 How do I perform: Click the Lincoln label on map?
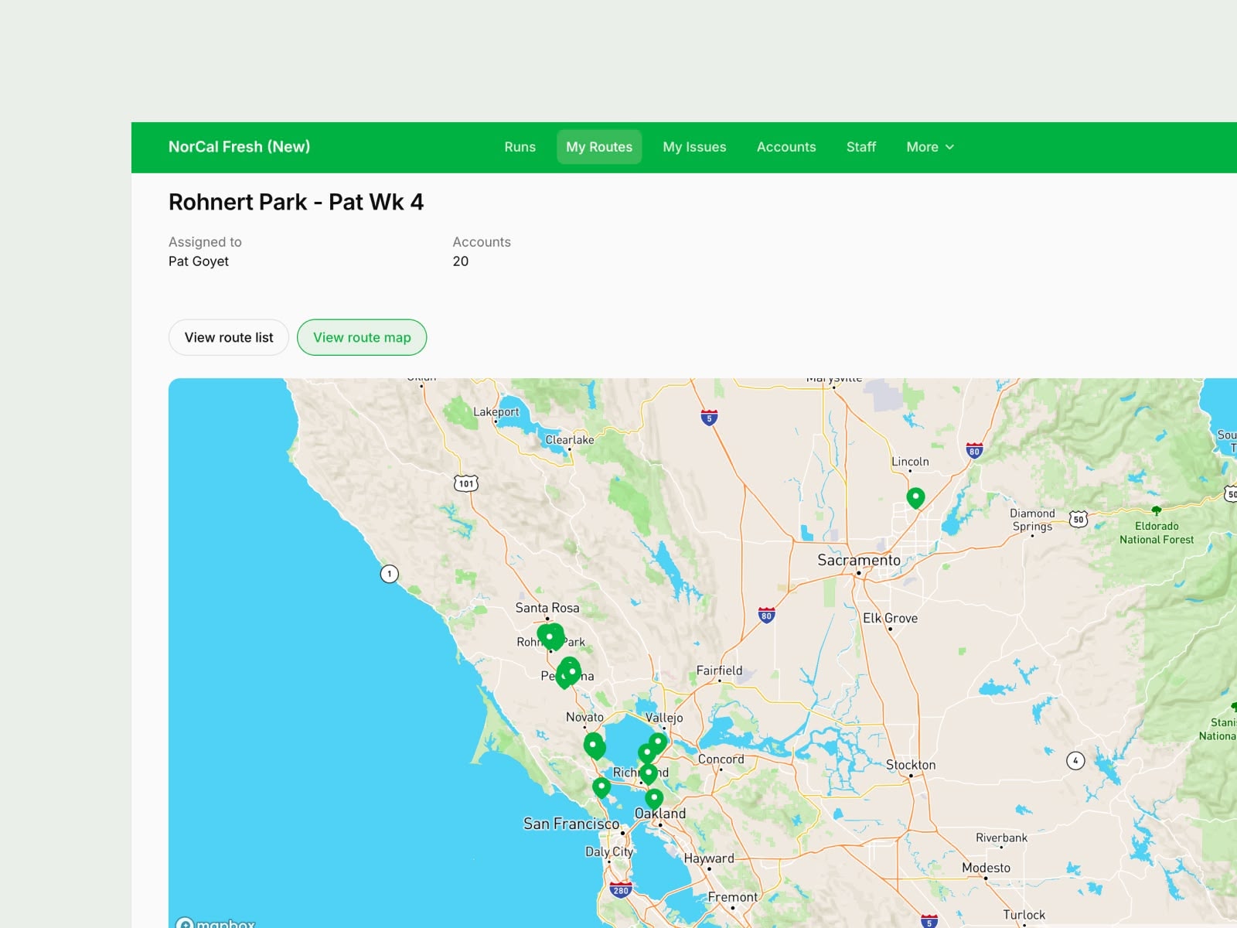pos(910,462)
